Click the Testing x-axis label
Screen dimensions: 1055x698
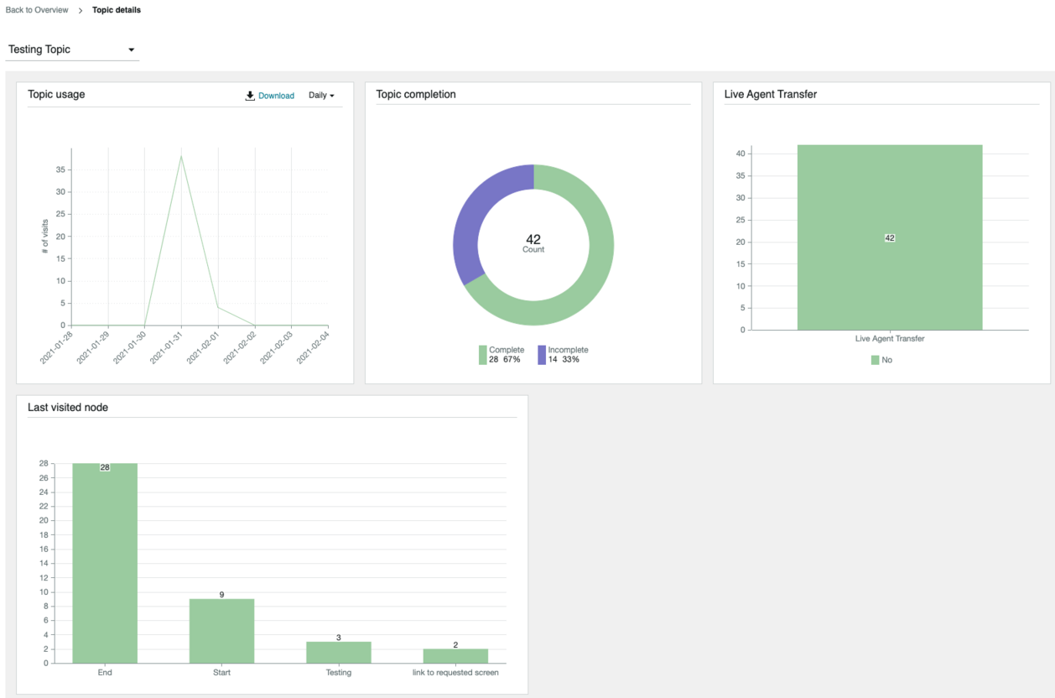(339, 672)
